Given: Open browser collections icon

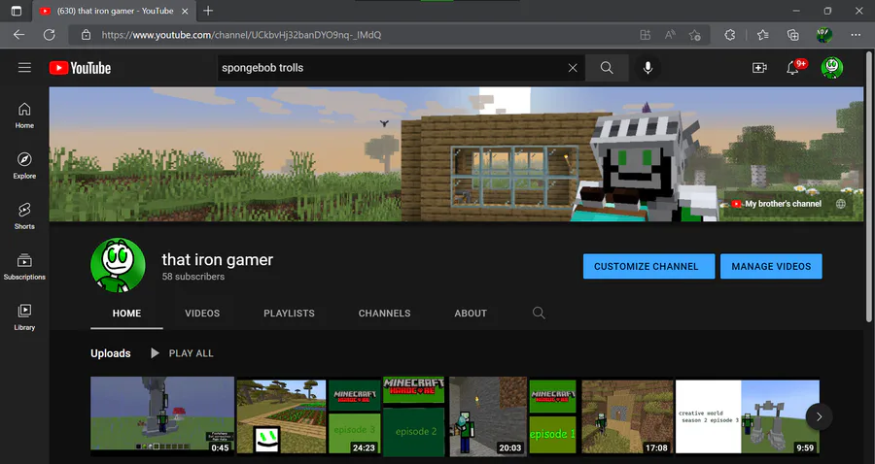Looking at the screenshot, I should 793,35.
